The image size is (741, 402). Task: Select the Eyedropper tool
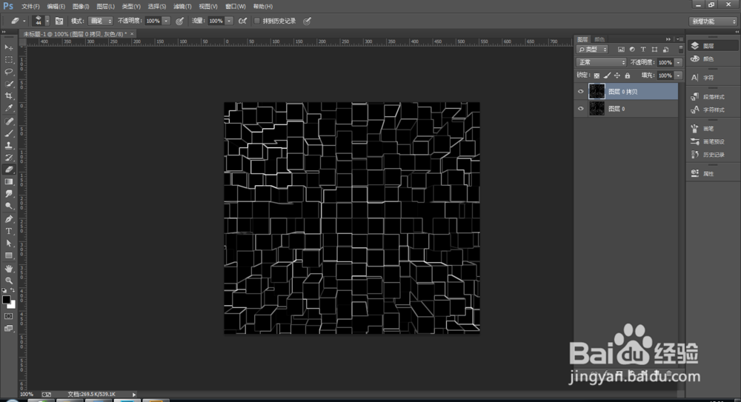(x=8, y=108)
